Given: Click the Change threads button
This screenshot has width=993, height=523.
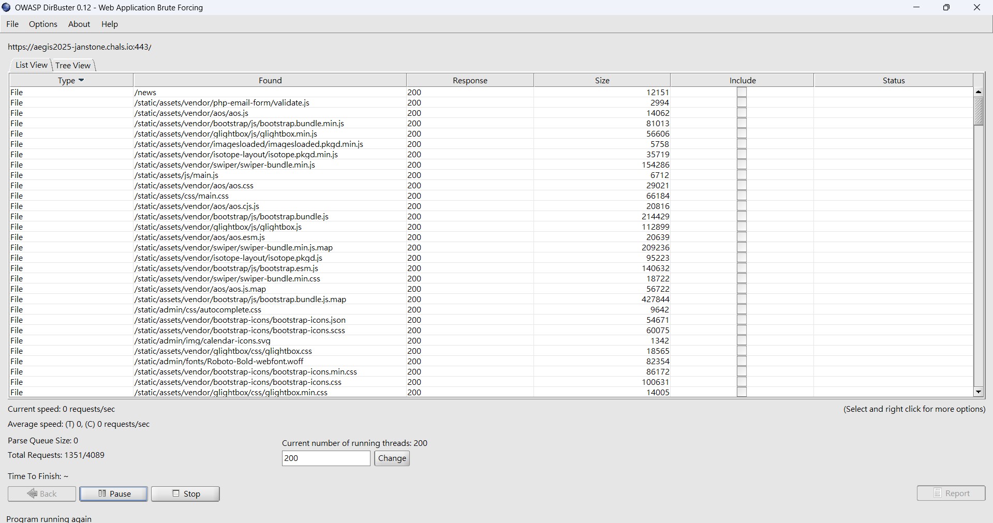Looking at the screenshot, I should (392, 458).
